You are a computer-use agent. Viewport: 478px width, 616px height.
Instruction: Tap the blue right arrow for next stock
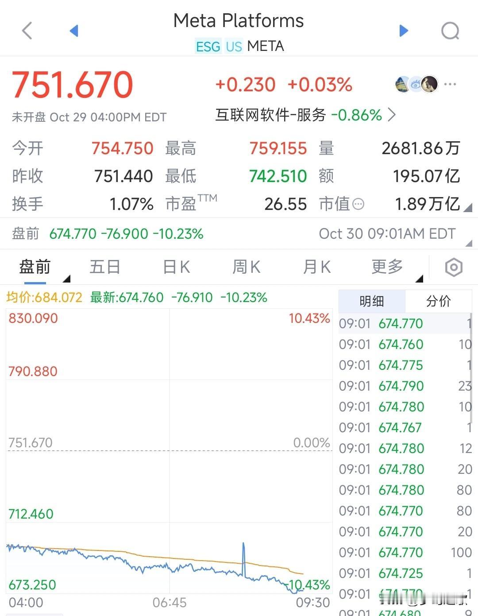click(x=403, y=30)
